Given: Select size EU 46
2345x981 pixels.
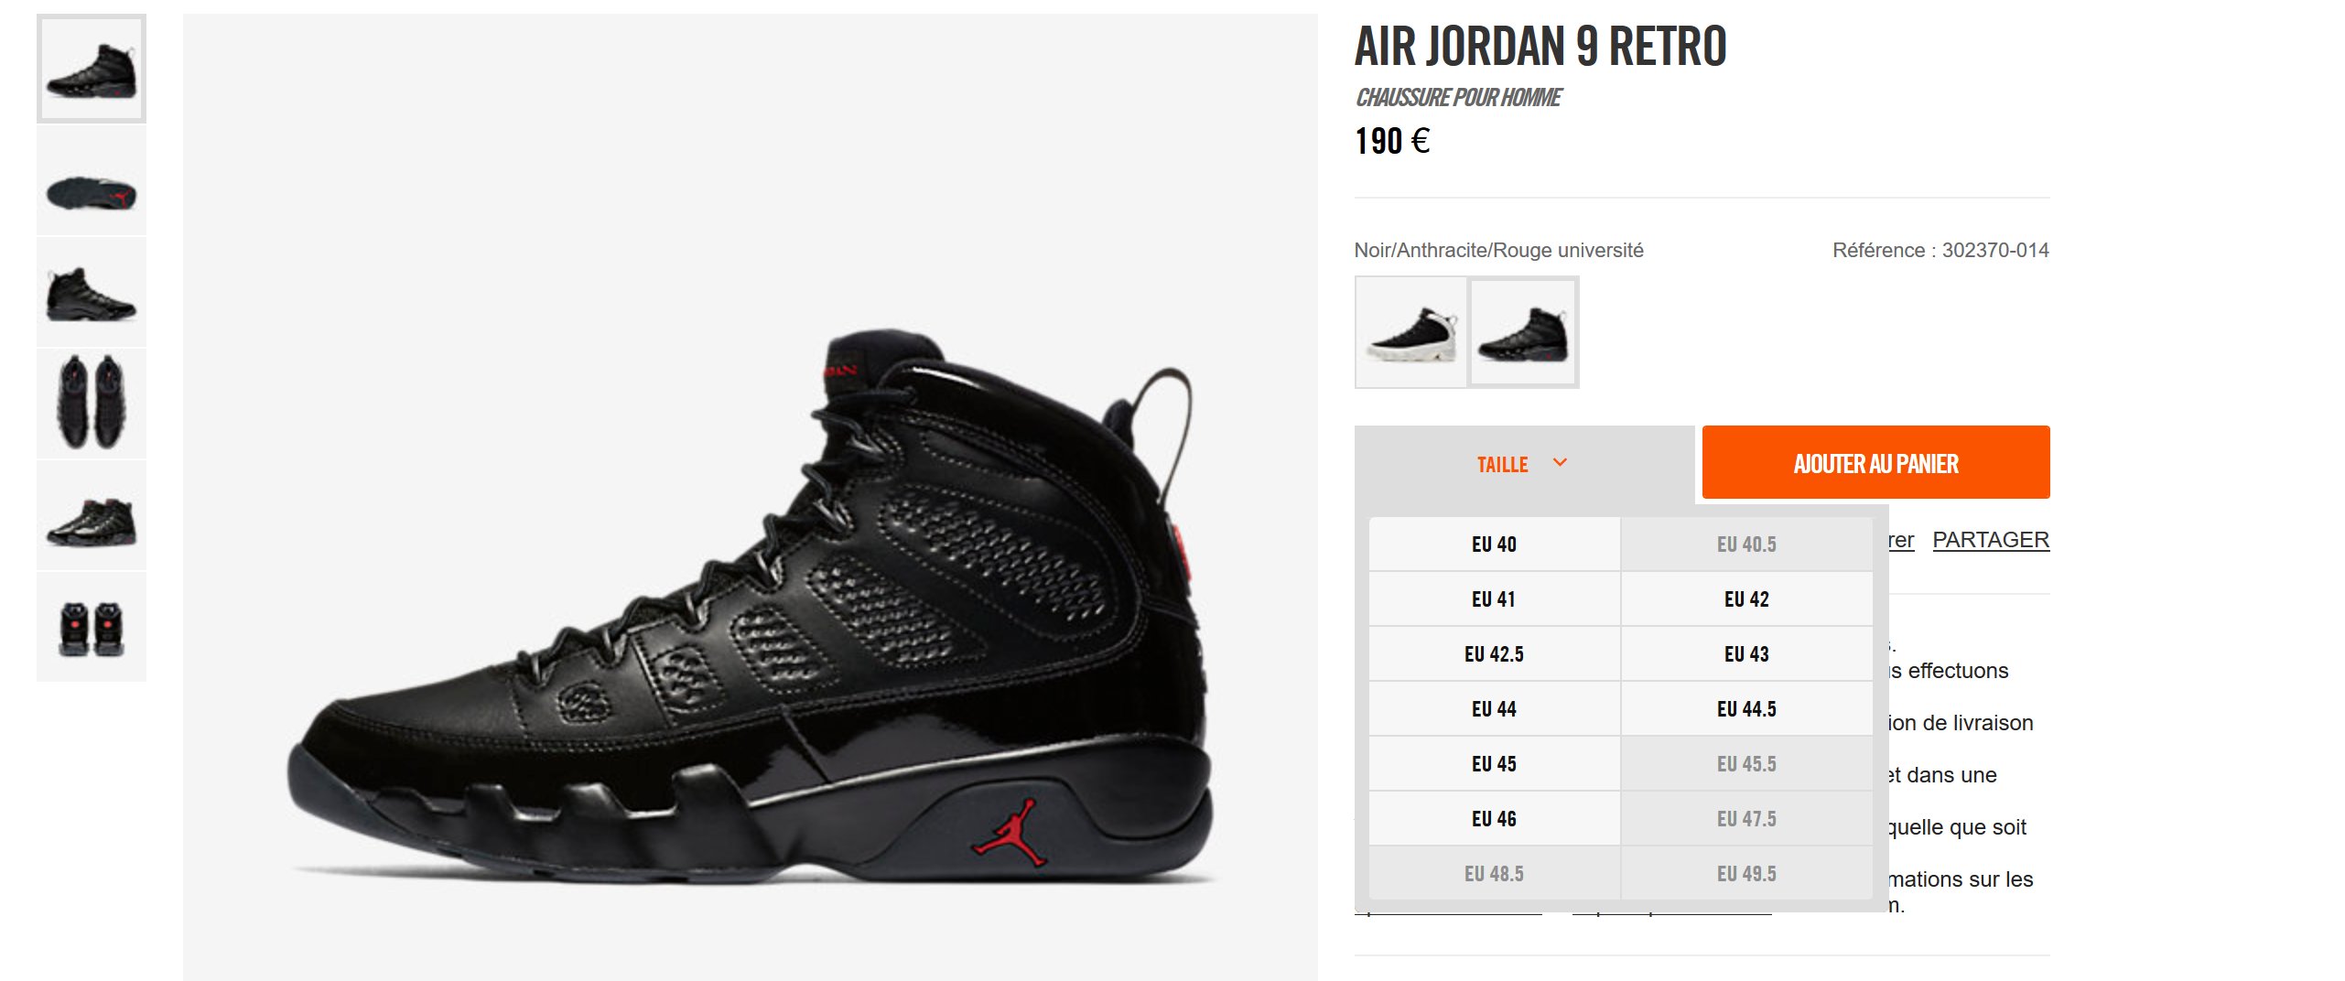Looking at the screenshot, I should (x=1495, y=819).
